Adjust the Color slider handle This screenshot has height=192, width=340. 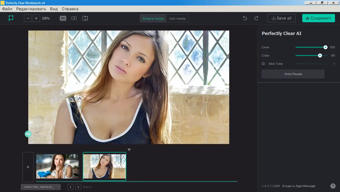coord(320,55)
